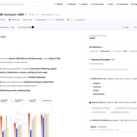
Task: Follow the Qwen organization
Action: tap(47, 15)
